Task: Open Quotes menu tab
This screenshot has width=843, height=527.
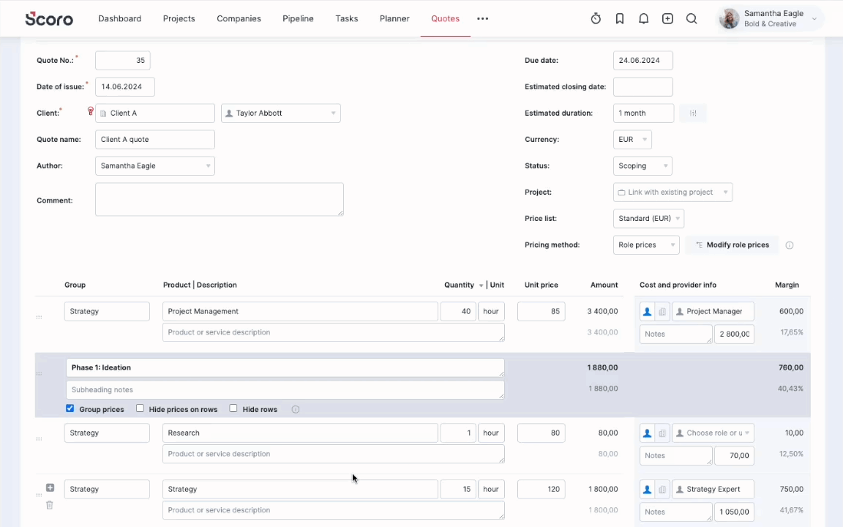Action: click(445, 19)
